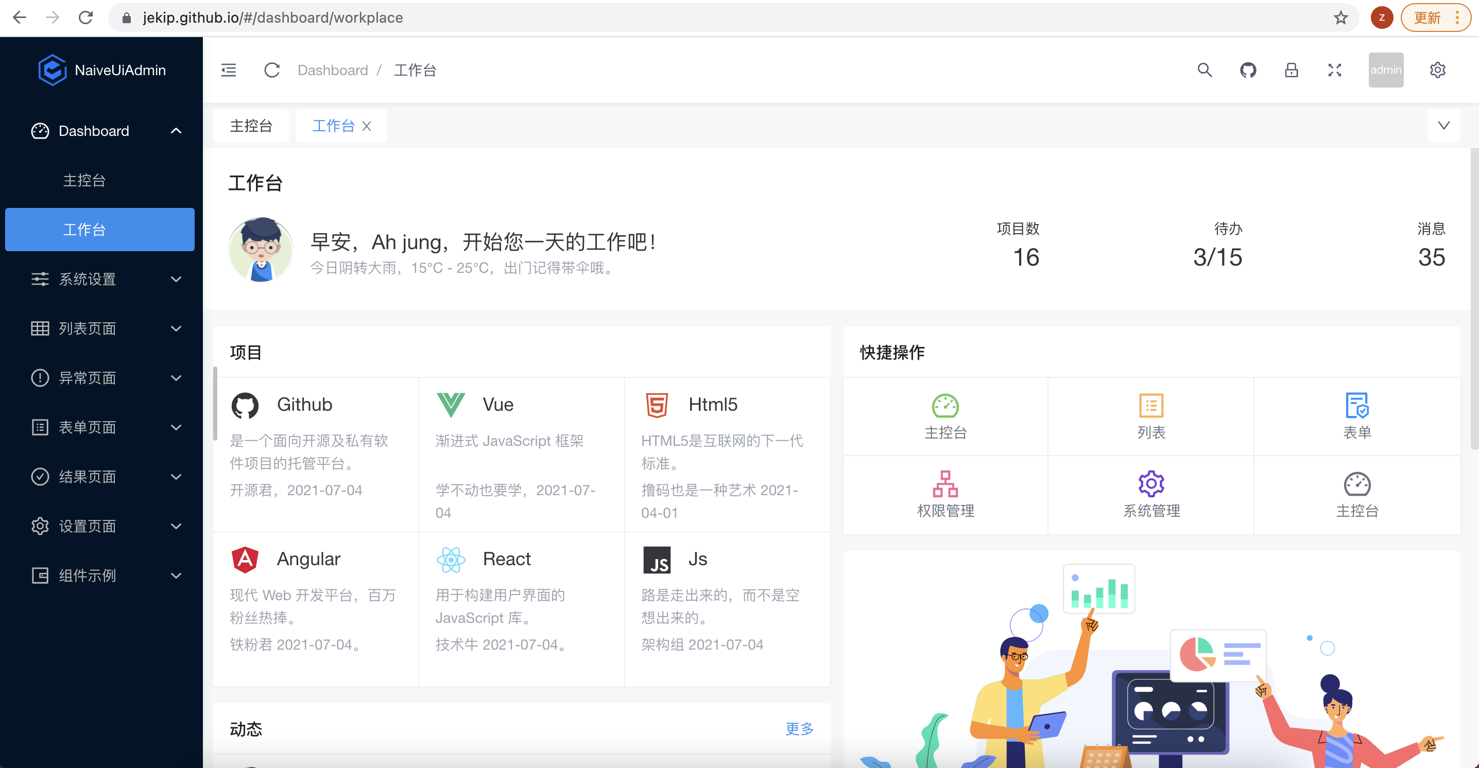Switch to the 主控台 tab
Viewport: 1479px width, 768px height.
(x=251, y=126)
